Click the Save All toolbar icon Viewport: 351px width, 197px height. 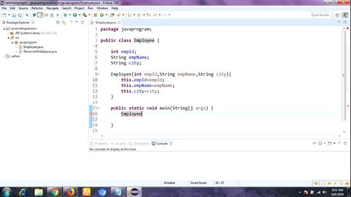point(20,15)
